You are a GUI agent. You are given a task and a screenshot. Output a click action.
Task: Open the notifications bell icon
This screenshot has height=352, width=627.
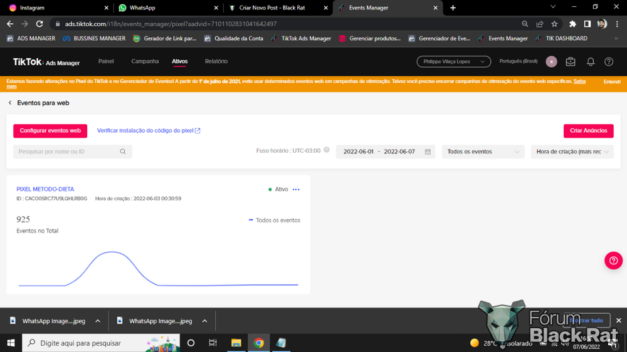(x=590, y=61)
